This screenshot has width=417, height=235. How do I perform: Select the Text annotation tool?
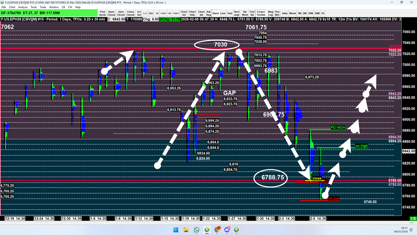click(x=230, y=13)
